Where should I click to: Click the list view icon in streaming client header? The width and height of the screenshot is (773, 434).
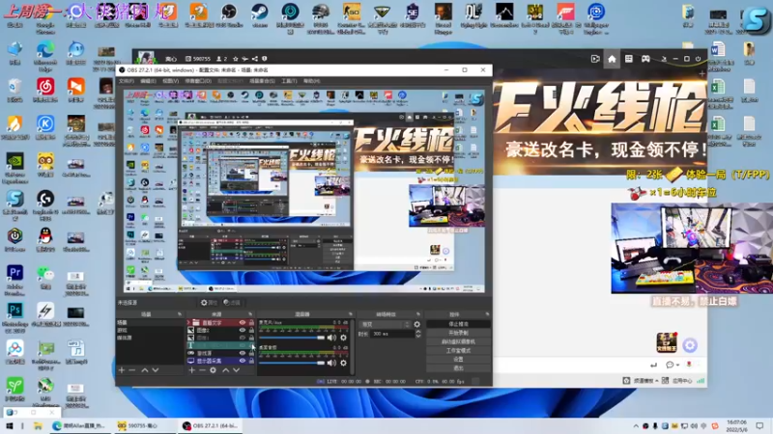click(629, 59)
